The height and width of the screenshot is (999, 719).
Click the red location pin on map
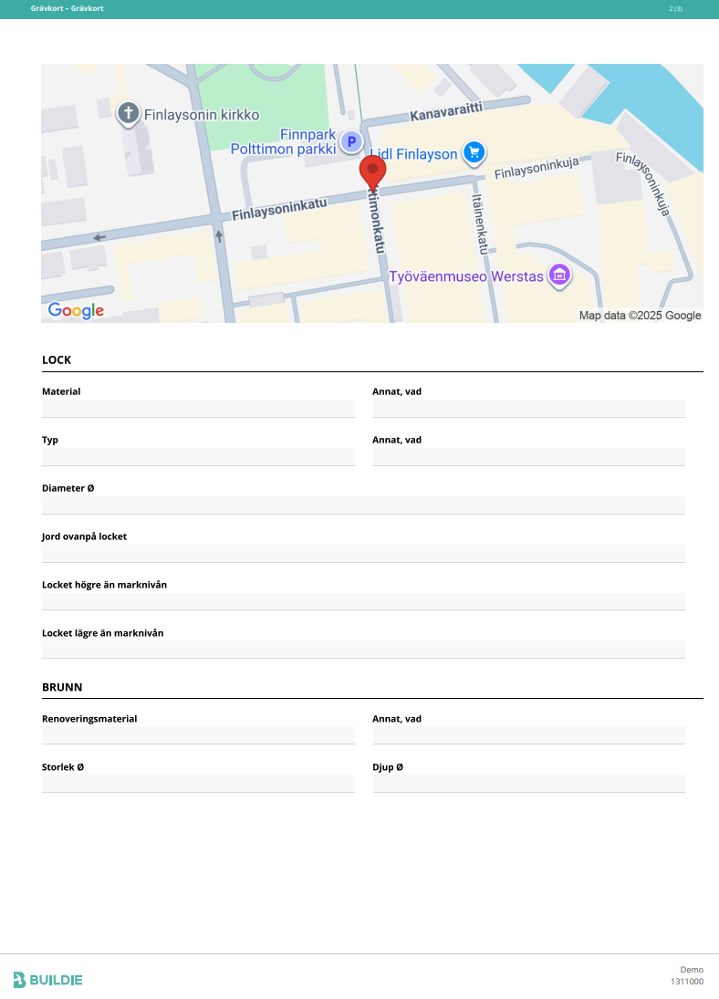click(372, 172)
